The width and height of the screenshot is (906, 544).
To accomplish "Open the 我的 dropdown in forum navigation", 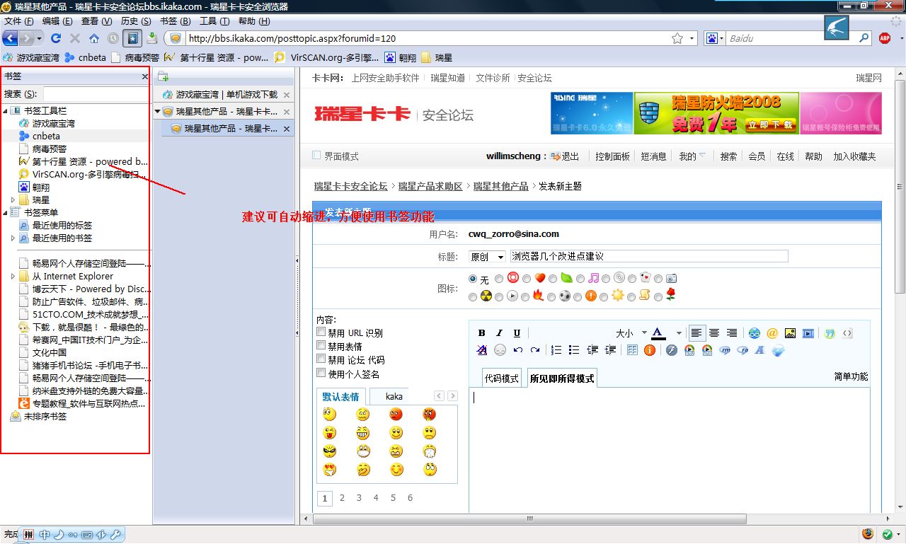I will [692, 156].
